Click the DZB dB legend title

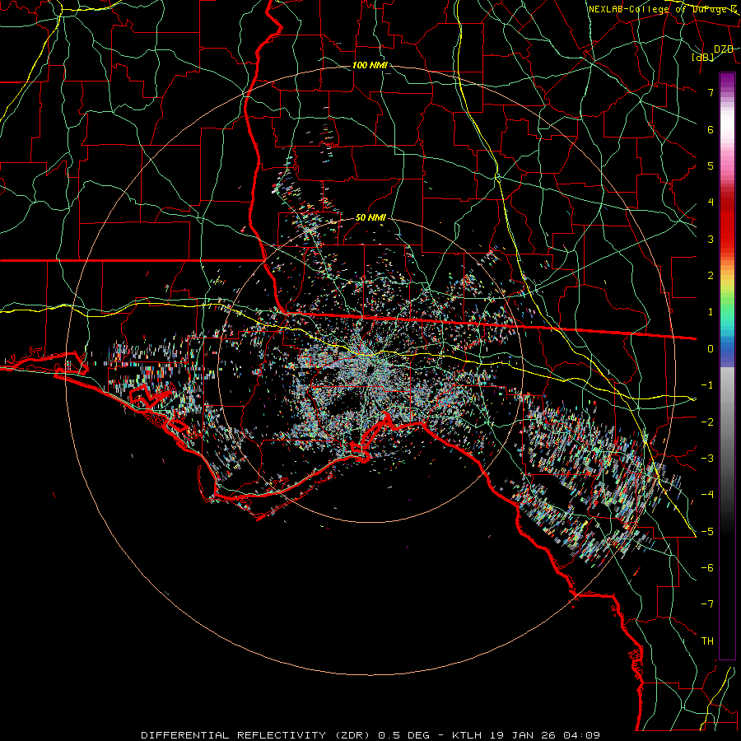tap(713, 53)
